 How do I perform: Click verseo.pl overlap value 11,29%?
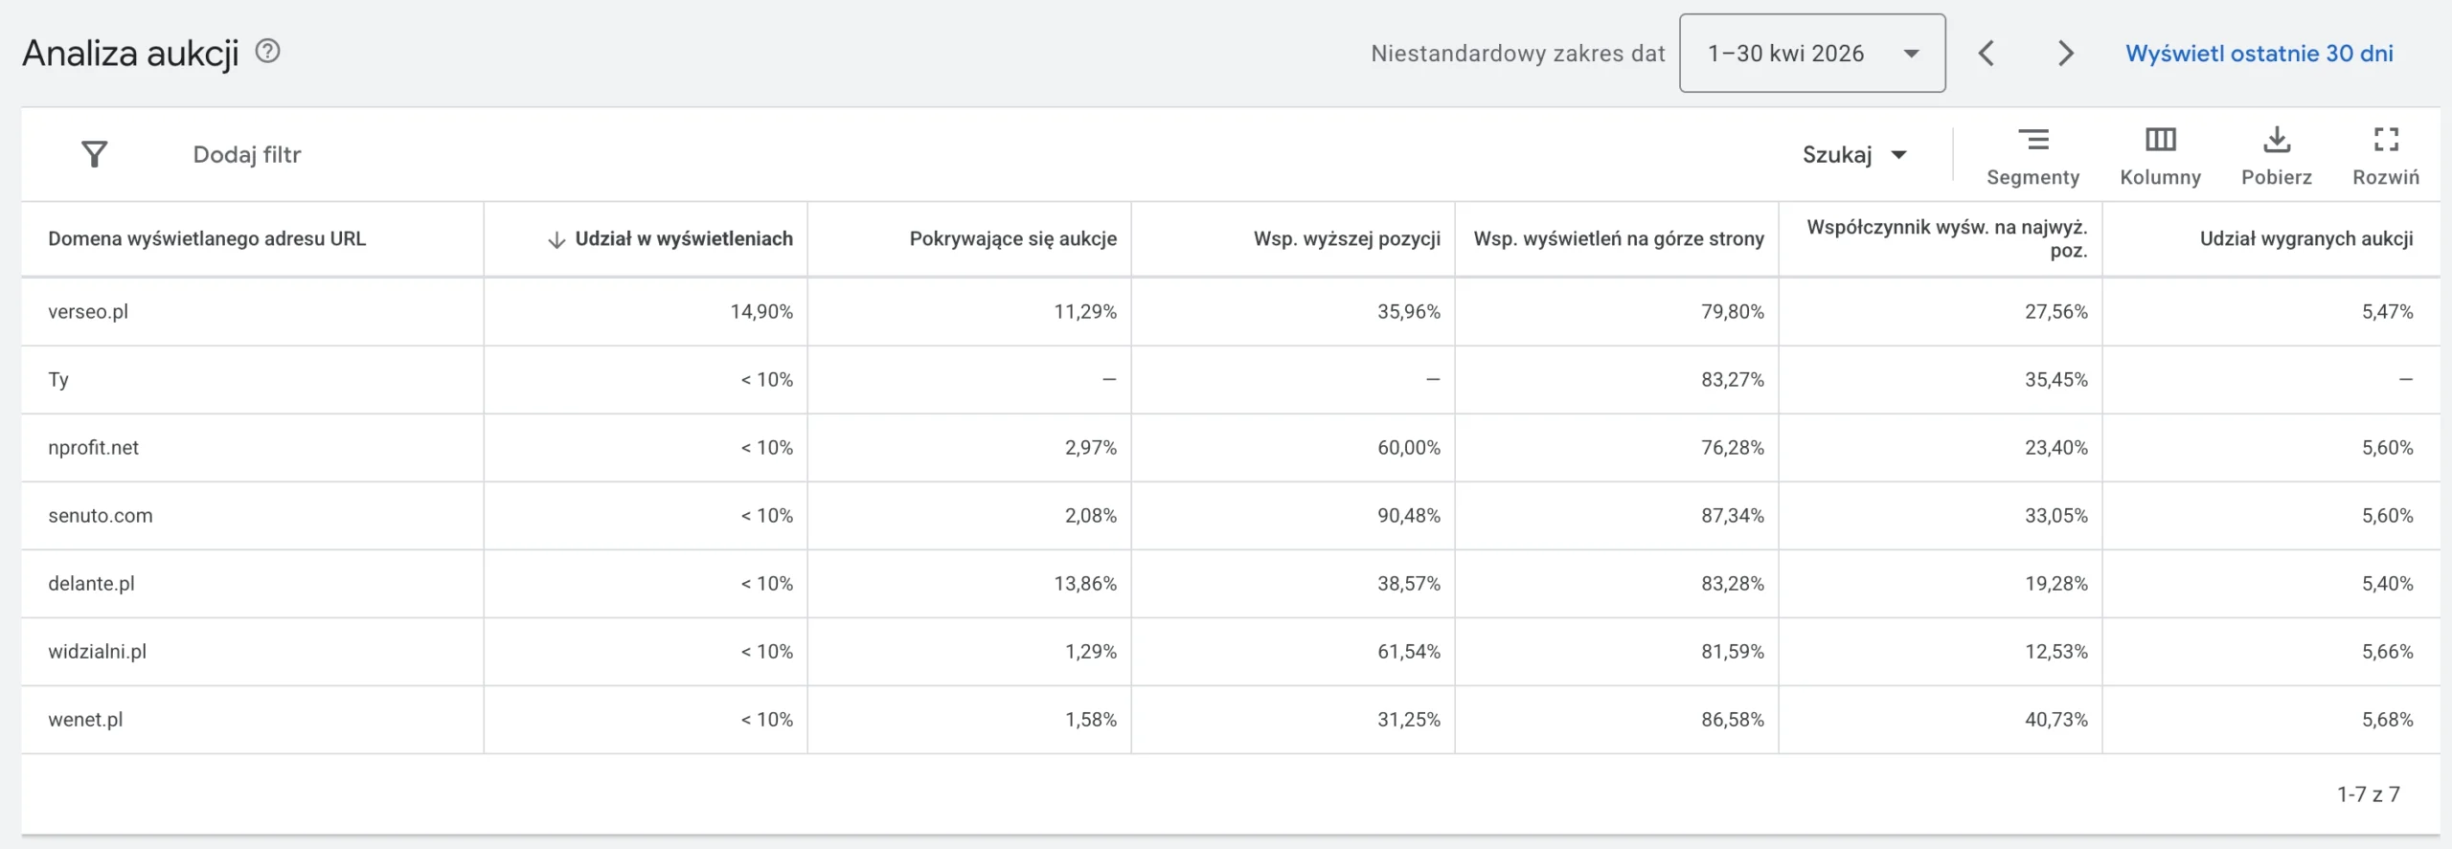click(x=1085, y=311)
